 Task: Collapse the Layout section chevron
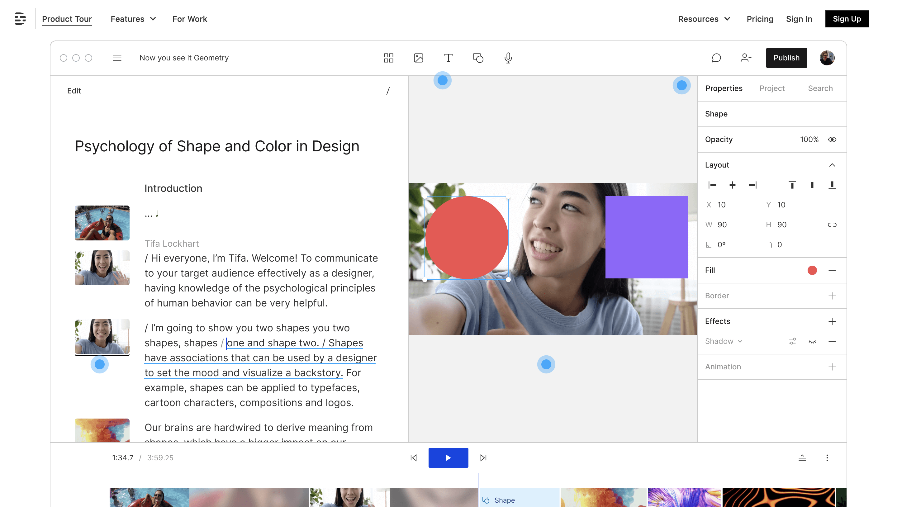(832, 165)
